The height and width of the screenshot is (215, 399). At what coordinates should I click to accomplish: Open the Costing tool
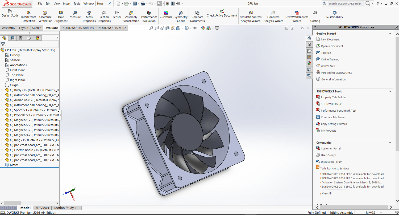[315, 17]
